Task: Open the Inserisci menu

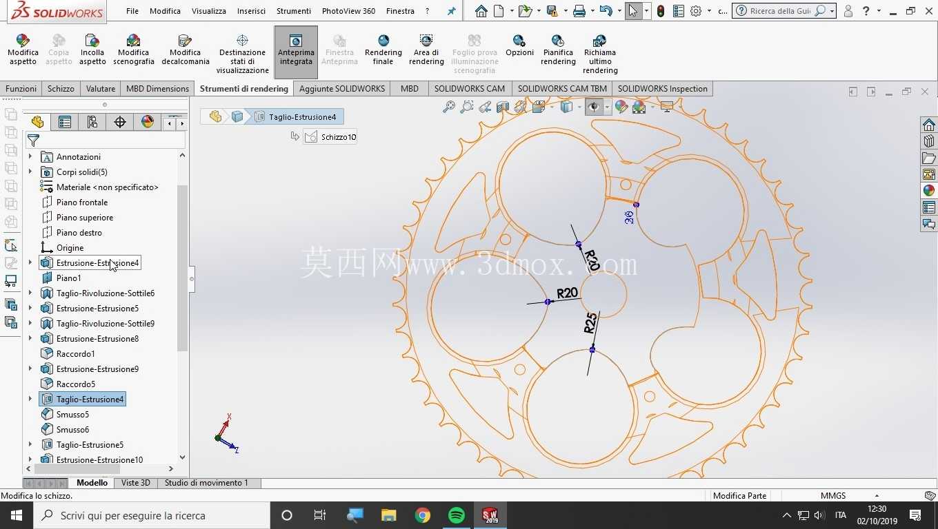Action: 251,11
